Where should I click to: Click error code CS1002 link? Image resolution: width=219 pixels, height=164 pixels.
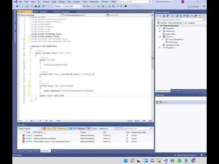[x=29, y=135]
